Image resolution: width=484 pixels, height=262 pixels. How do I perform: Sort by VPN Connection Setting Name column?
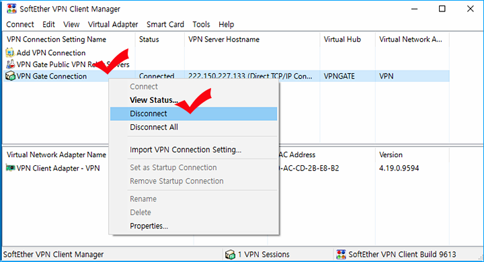click(x=69, y=39)
